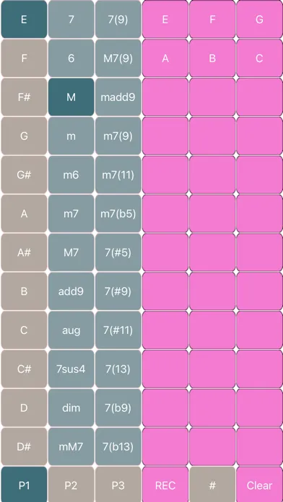Select root note F in the tan note column

pos(24,58)
